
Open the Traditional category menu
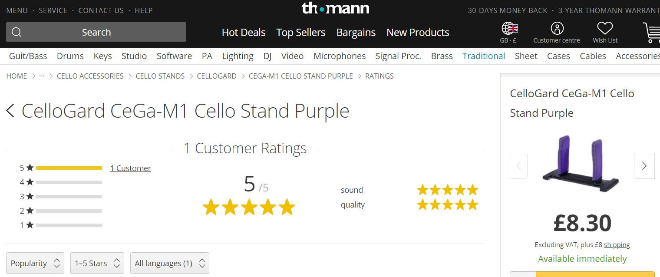484,56
